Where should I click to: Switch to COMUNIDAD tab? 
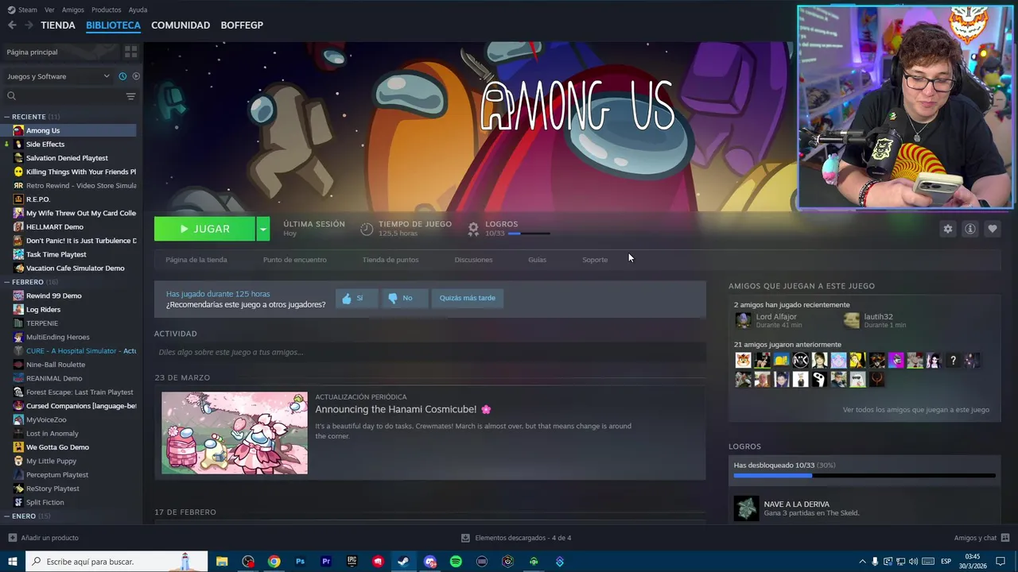181,25
